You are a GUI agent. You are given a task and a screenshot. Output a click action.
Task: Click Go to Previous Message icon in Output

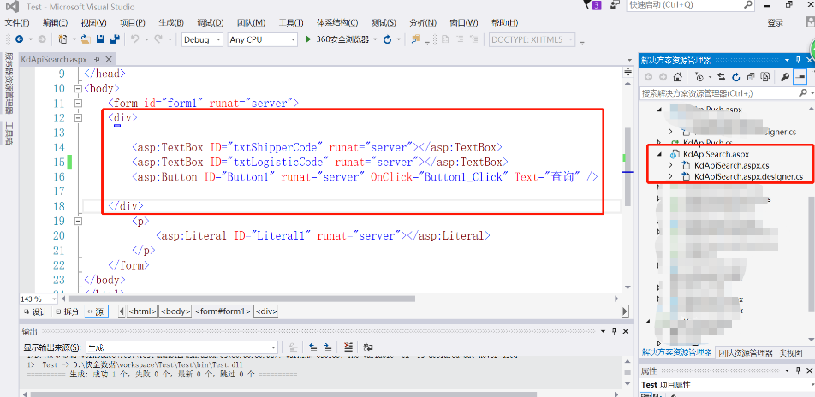[x=313, y=347]
